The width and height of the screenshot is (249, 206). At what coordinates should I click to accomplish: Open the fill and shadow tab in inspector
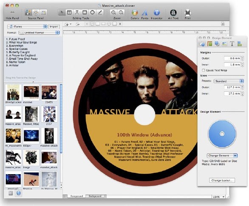(217, 44)
